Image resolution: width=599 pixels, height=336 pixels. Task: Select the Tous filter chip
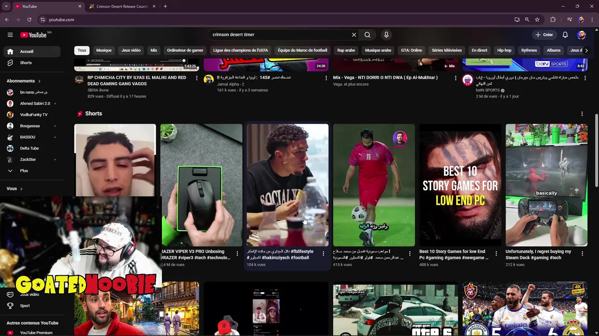pos(82,50)
